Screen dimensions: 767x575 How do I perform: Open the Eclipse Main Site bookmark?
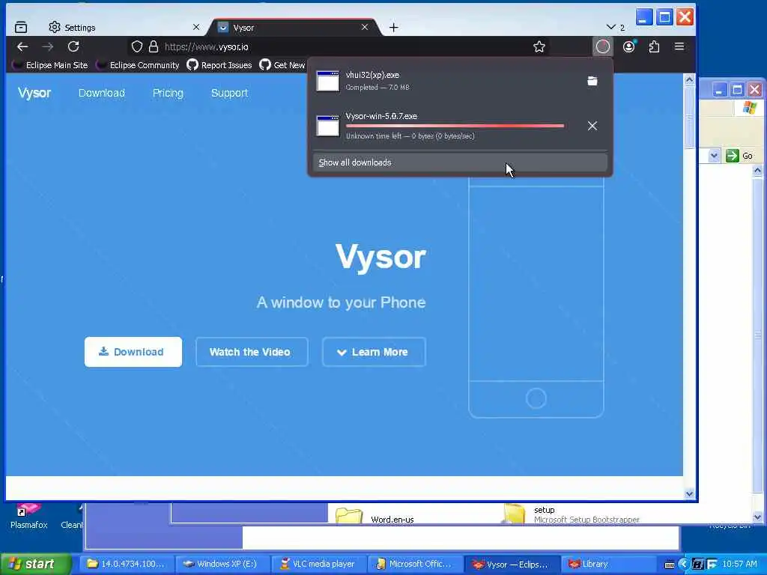[51, 65]
